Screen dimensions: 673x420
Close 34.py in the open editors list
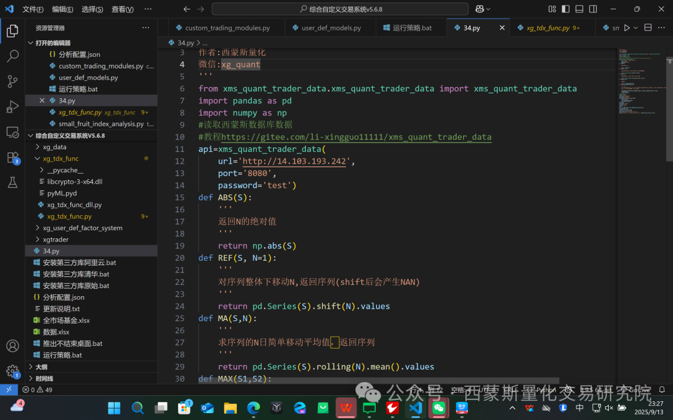(42, 100)
